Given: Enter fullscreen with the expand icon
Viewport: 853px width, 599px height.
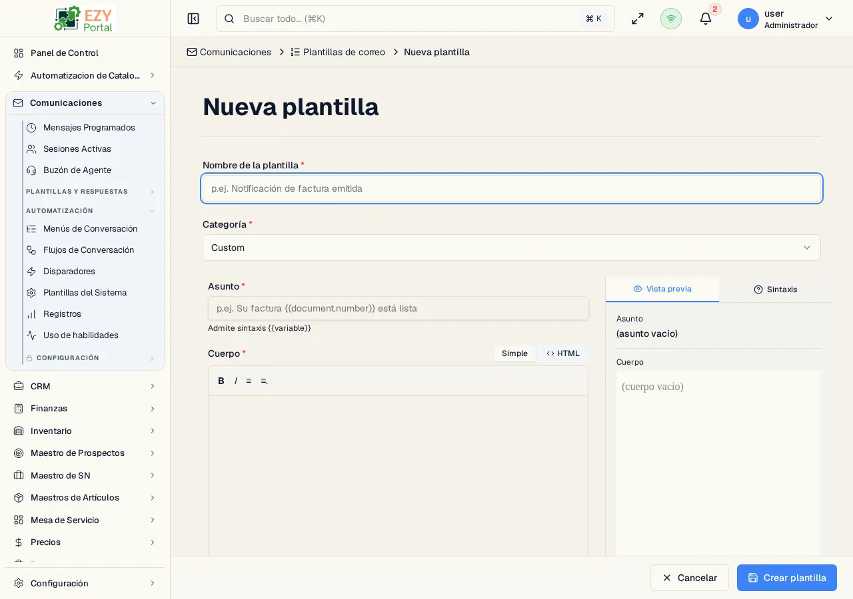Looking at the screenshot, I should [x=638, y=19].
